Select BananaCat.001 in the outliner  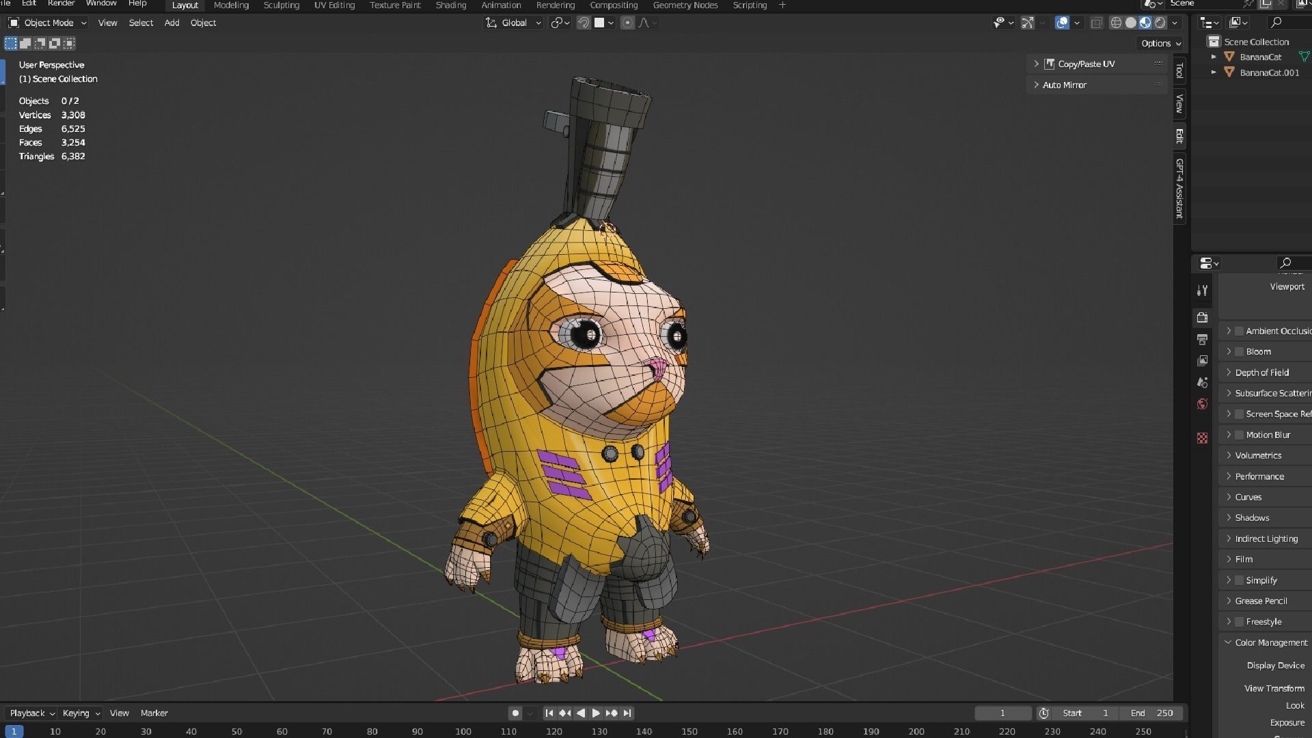pyautogui.click(x=1269, y=72)
